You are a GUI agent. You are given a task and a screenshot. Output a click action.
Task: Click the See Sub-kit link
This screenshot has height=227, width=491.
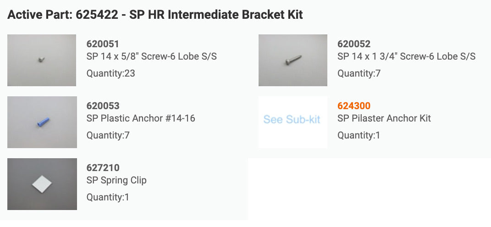[x=292, y=119]
